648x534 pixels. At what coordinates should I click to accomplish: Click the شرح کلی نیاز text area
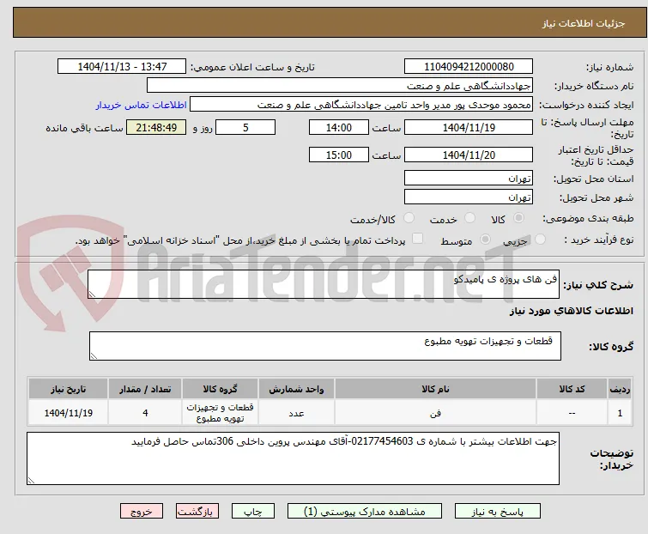point(324,284)
